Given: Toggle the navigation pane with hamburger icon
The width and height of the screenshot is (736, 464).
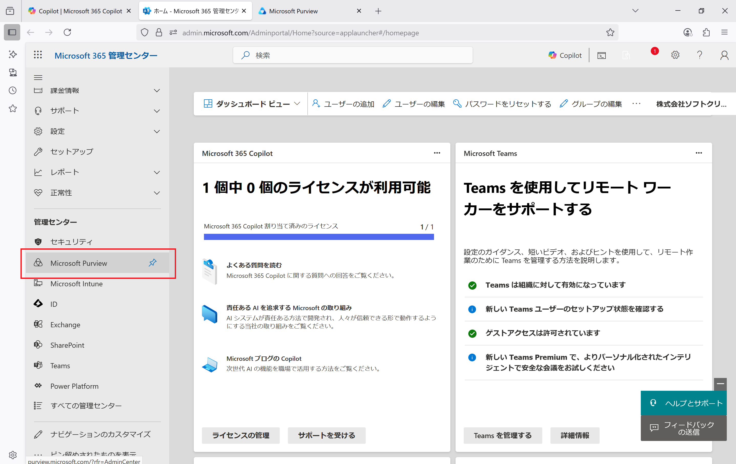Looking at the screenshot, I should click(x=38, y=77).
